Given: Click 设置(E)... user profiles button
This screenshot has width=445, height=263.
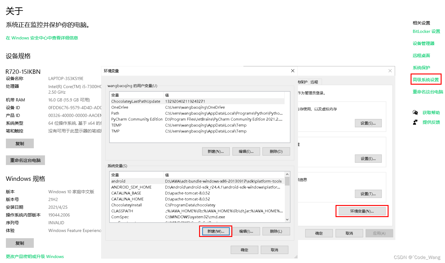Looking at the screenshot, I should click(368, 158).
